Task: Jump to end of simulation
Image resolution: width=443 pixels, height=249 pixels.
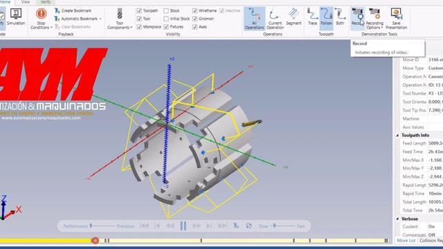Action: tap(222, 226)
